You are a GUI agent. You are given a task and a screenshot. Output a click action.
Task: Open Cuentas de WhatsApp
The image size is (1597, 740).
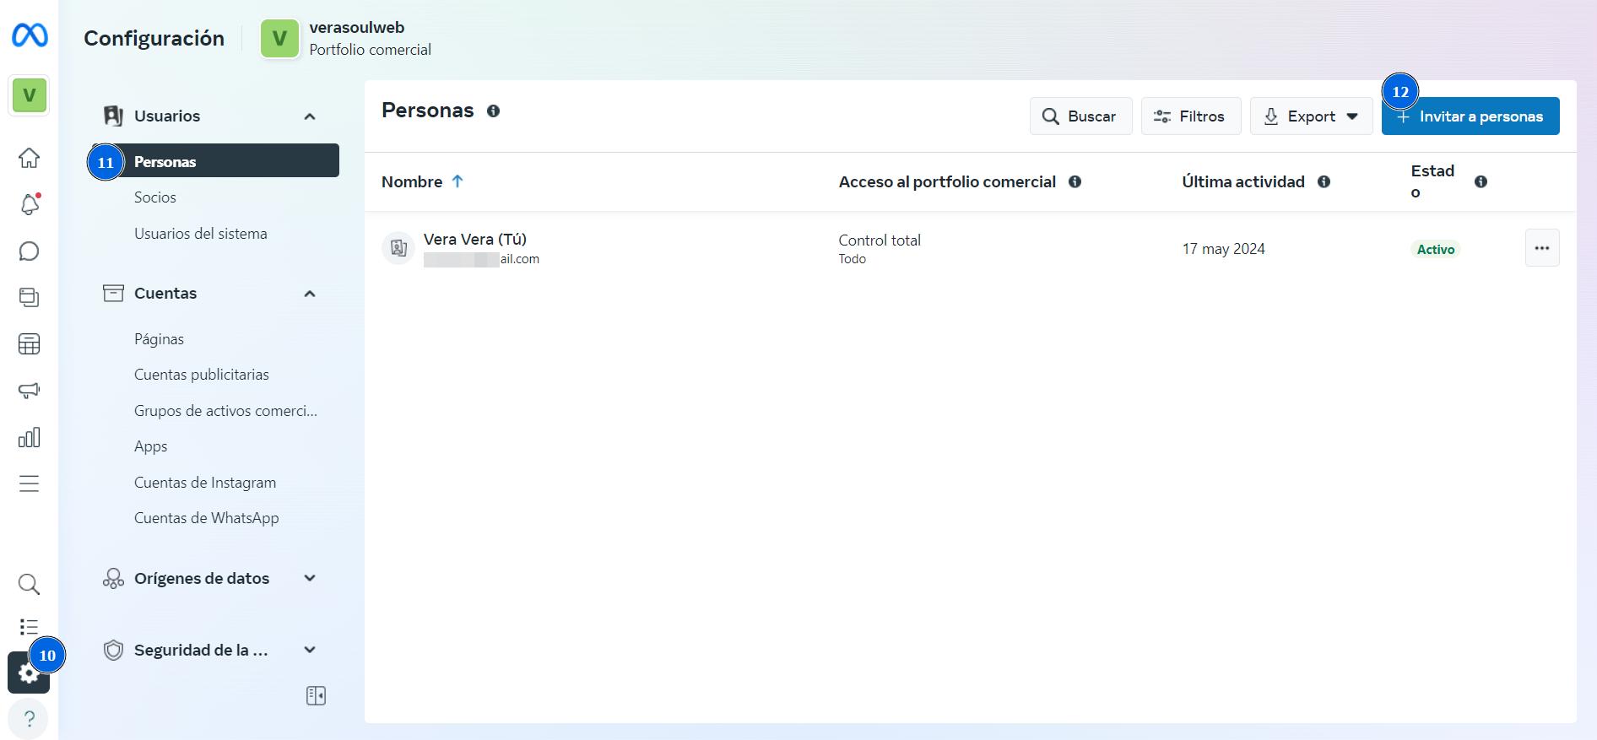pyautogui.click(x=207, y=517)
